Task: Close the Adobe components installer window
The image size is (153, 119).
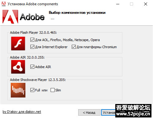Action: 146,4
